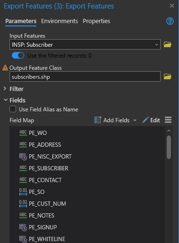Check Use Field Alias as Name
This screenshot has width=179, height=243.
pyautogui.click(x=13, y=109)
